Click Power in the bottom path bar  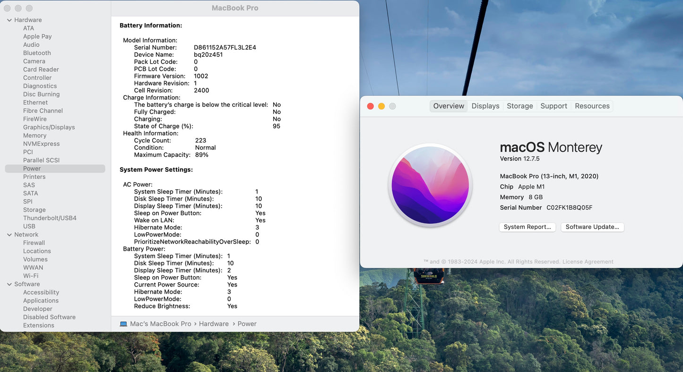pos(247,324)
